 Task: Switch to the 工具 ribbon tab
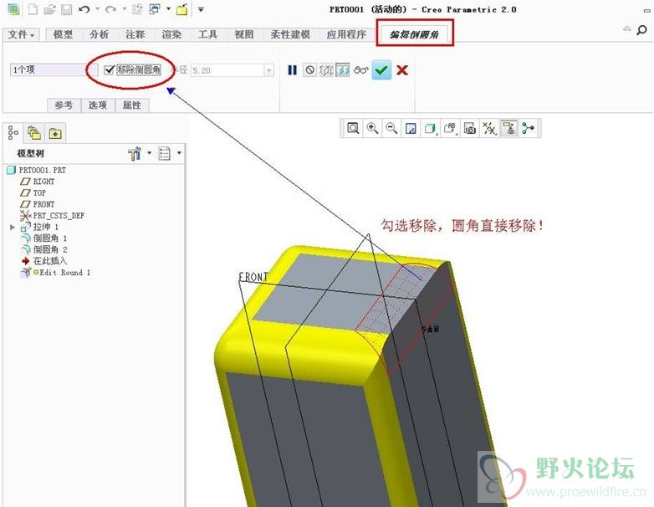click(208, 34)
